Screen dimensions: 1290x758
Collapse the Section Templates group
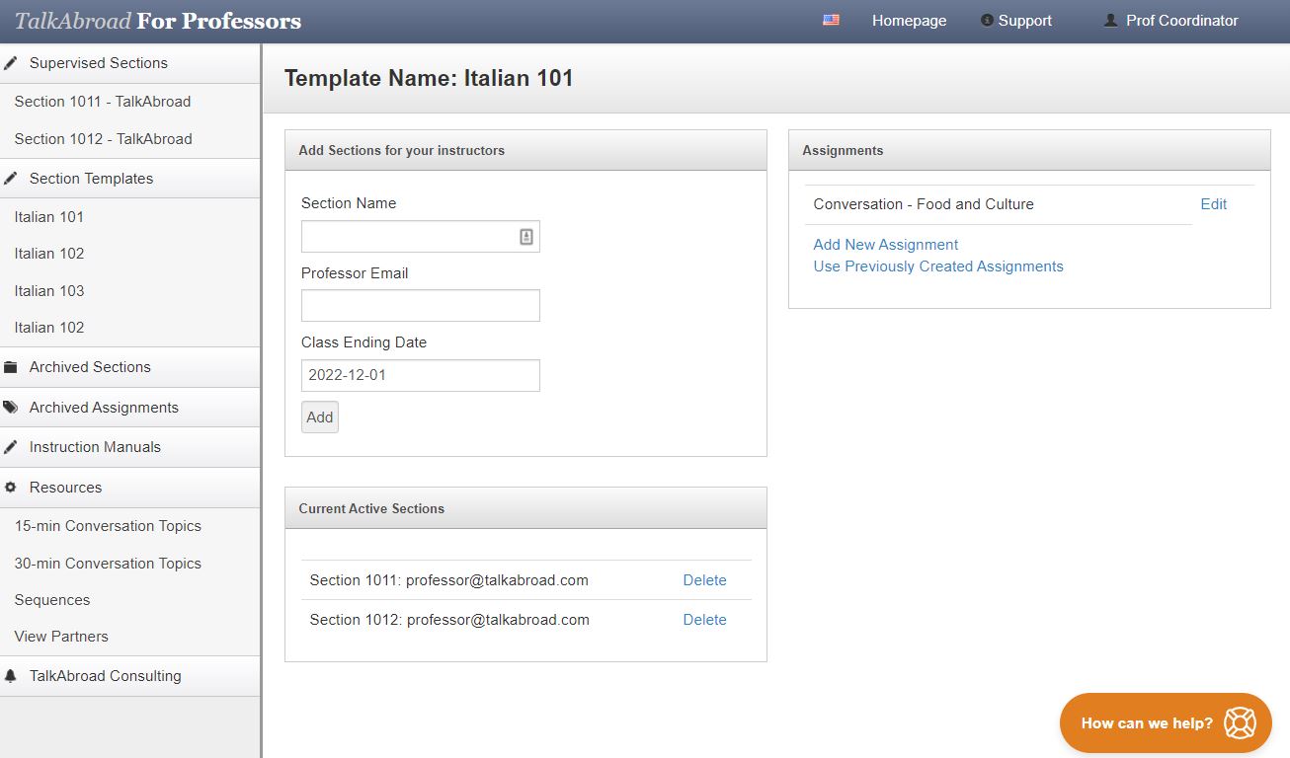pyautogui.click(x=91, y=179)
